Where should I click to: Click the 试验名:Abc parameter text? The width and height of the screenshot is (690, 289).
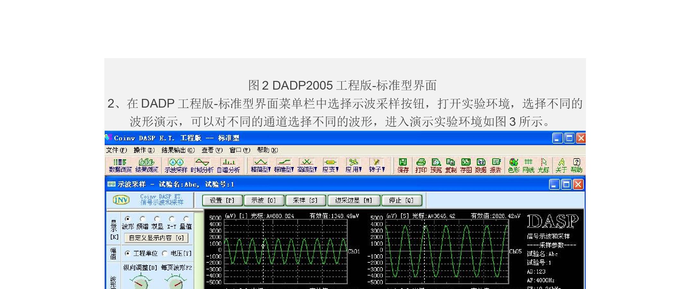pyautogui.click(x=542, y=254)
